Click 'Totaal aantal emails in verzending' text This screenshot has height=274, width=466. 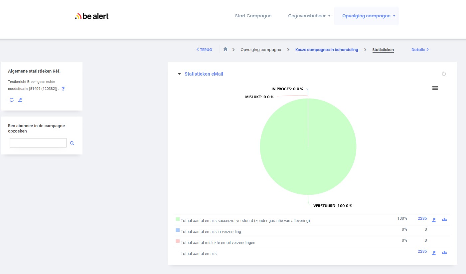point(211,232)
